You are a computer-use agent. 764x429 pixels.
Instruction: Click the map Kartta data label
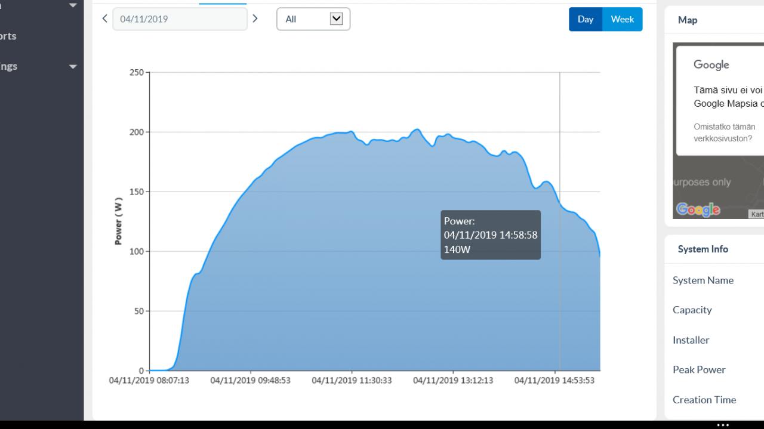(x=757, y=214)
